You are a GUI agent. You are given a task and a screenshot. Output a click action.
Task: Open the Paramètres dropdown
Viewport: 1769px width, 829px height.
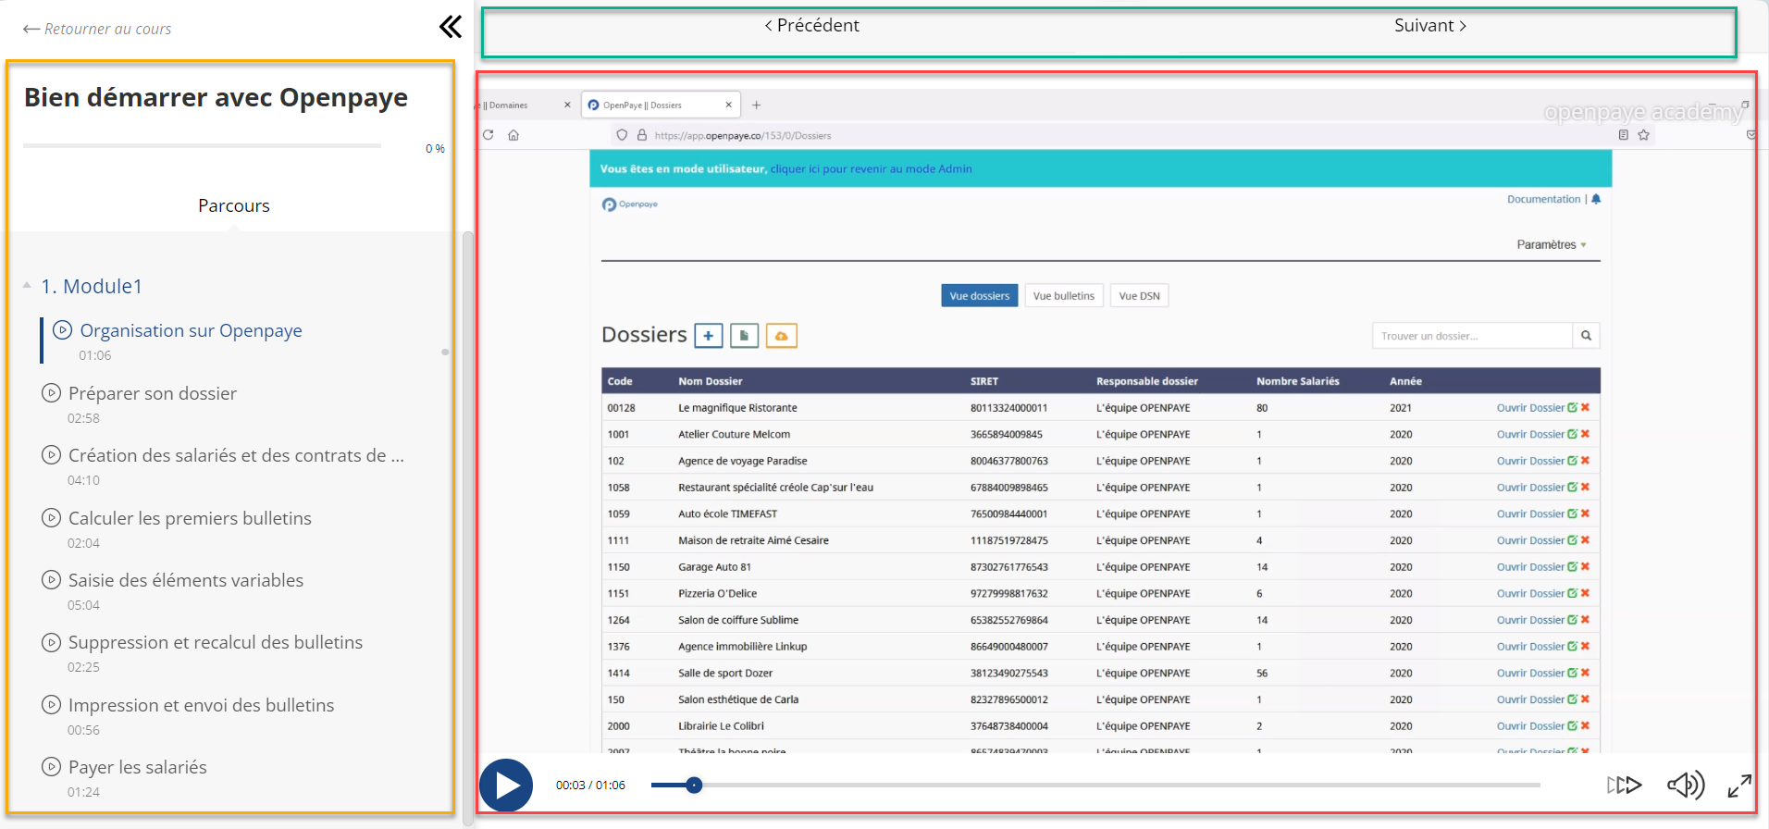click(x=1552, y=245)
